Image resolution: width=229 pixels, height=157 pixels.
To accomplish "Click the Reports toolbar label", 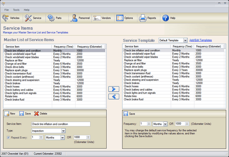I will tap(152, 18).
